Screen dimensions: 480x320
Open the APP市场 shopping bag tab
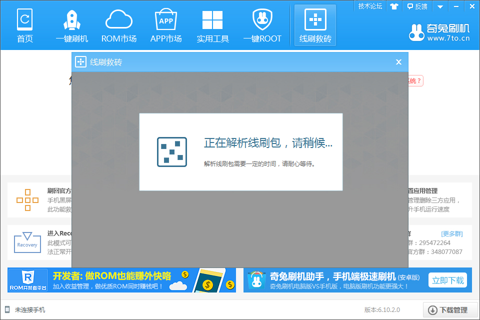click(166, 25)
